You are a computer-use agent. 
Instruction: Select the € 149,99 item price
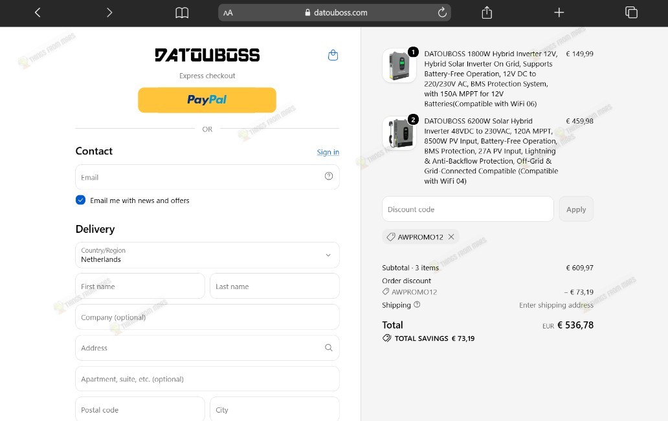tap(579, 54)
